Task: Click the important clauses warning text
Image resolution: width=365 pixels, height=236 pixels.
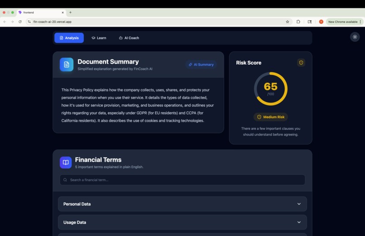Action: coord(270,132)
